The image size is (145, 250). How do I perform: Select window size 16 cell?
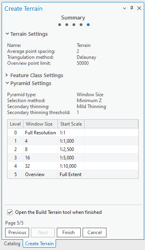point(41,158)
